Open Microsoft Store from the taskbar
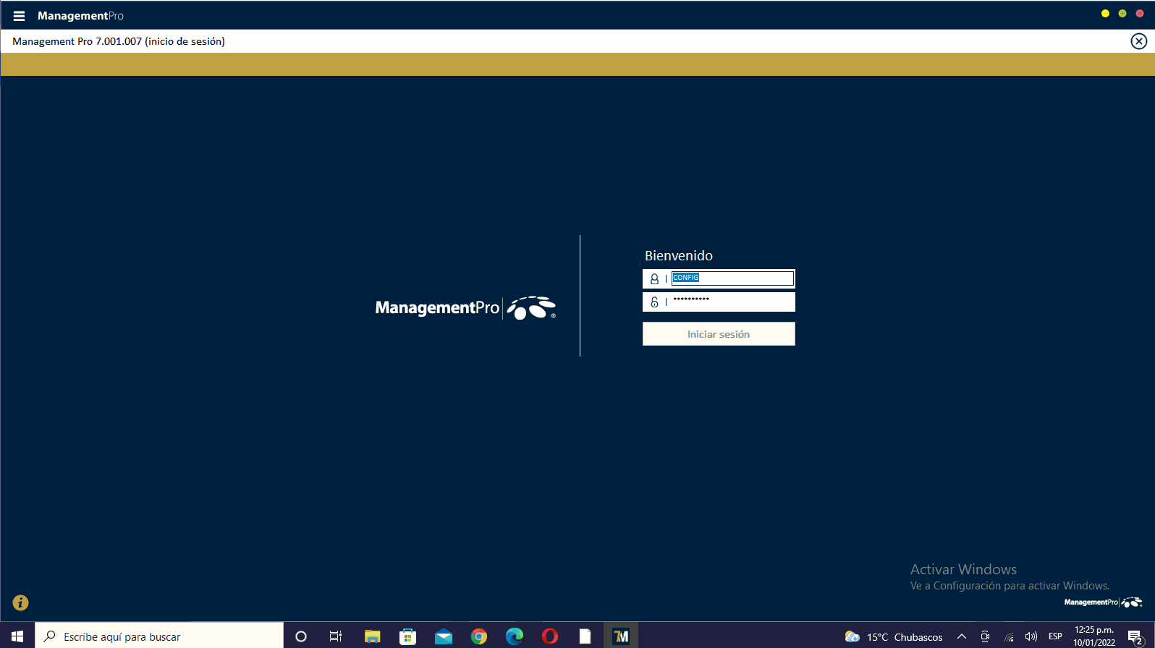 (x=407, y=636)
